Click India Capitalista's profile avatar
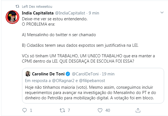 (x=12, y=18)
